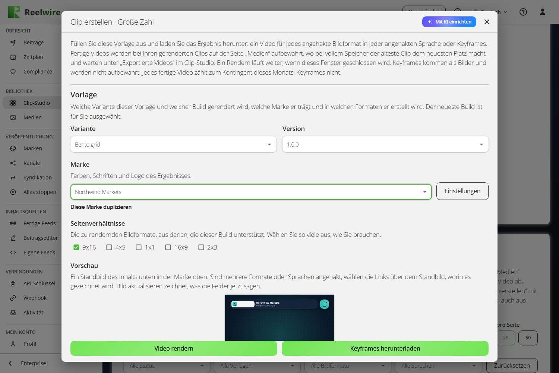The image size is (559, 373).
Task: Tick the 16x9 aspect ratio checkbox
Action: (x=168, y=247)
